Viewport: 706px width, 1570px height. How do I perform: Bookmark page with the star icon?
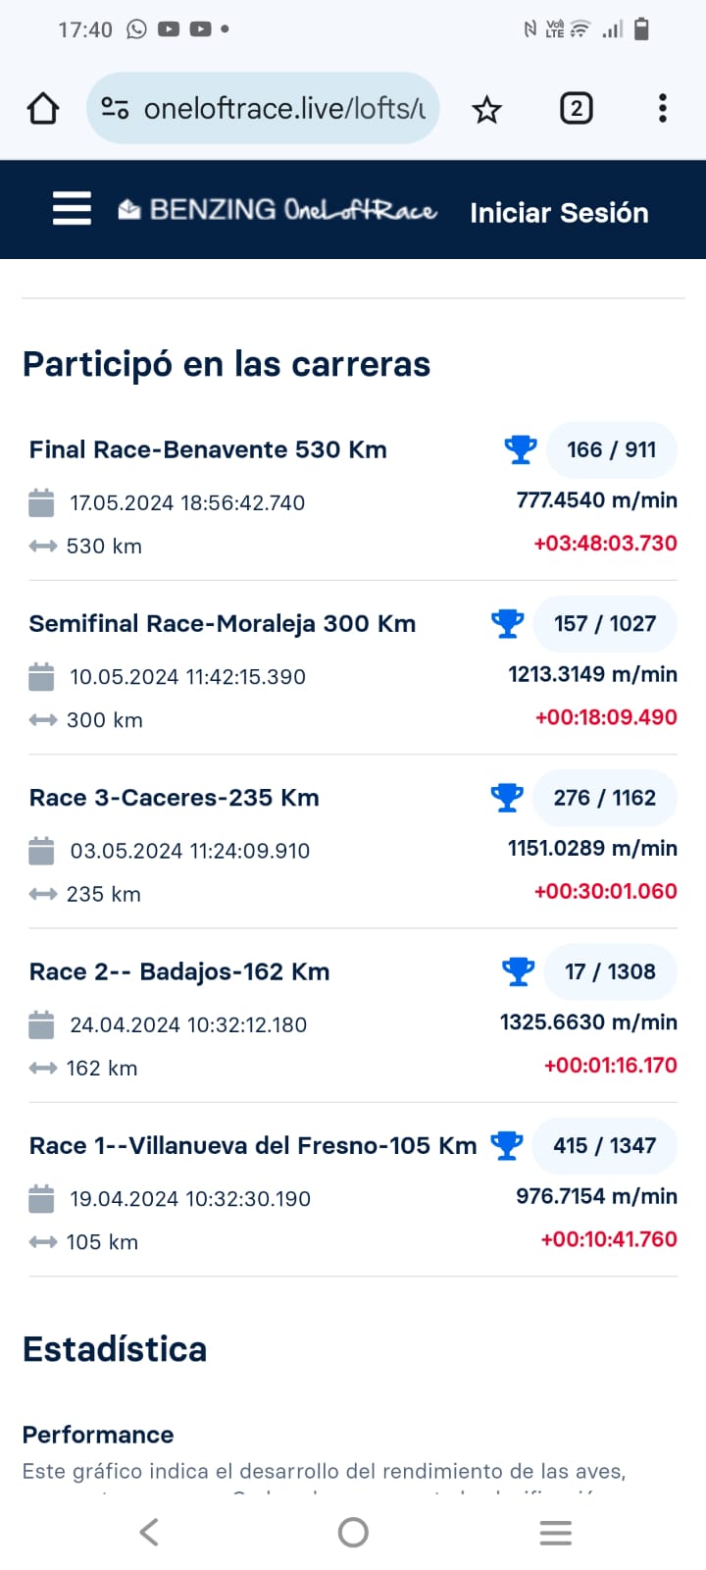(486, 109)
